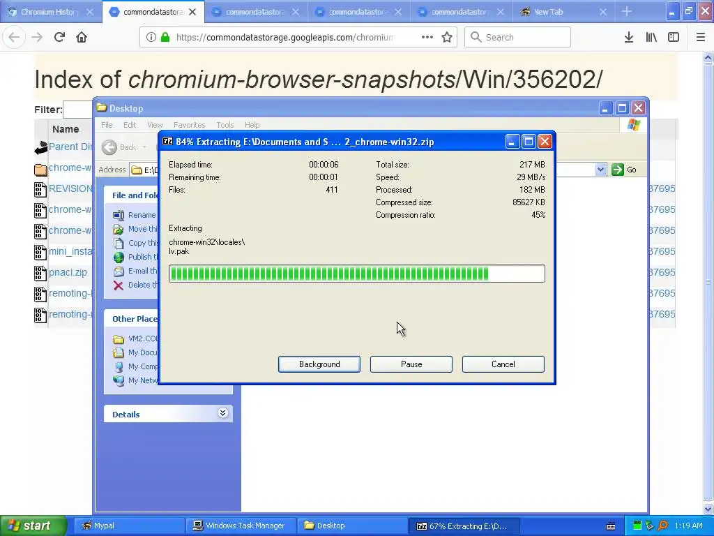Open browser hamburger menu
714x536 pixels.
tap(701, 37)
